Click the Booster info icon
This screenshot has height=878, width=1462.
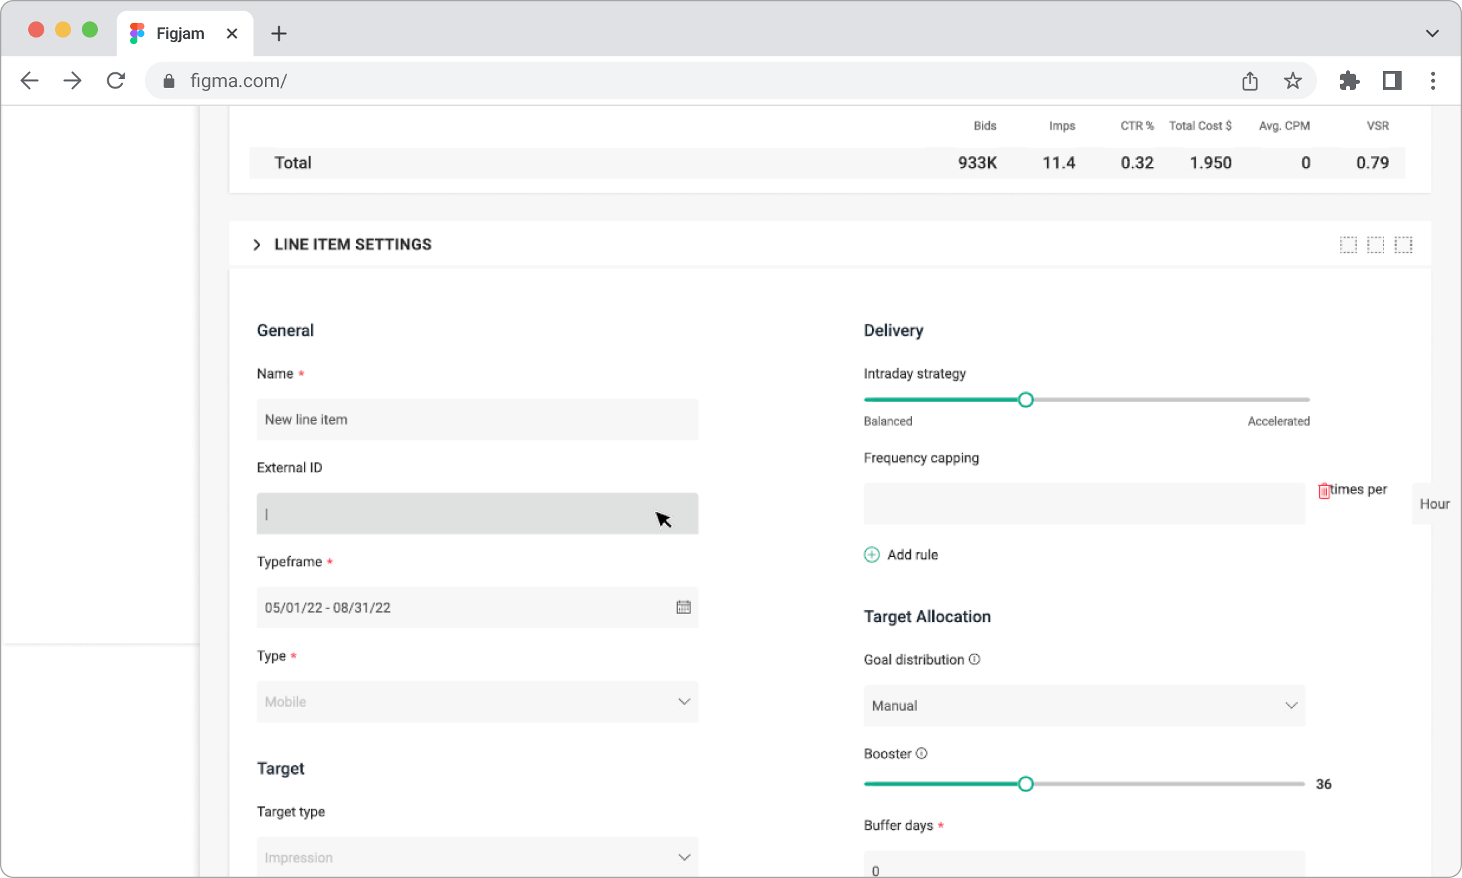922,753
